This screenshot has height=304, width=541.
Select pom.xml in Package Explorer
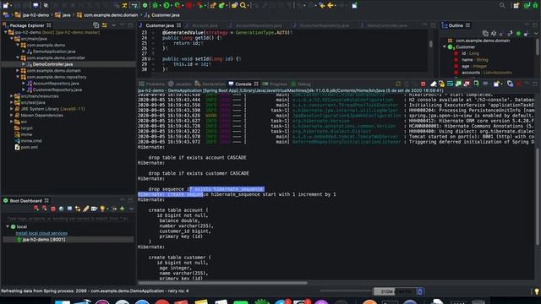point(30,147)
